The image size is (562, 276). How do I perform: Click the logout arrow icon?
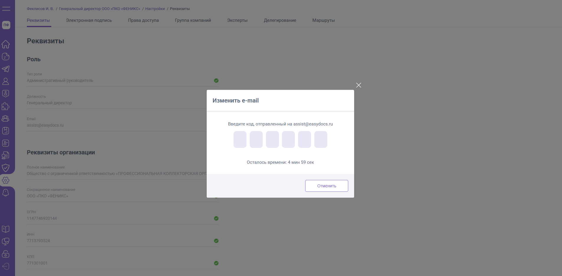[6, 266]
